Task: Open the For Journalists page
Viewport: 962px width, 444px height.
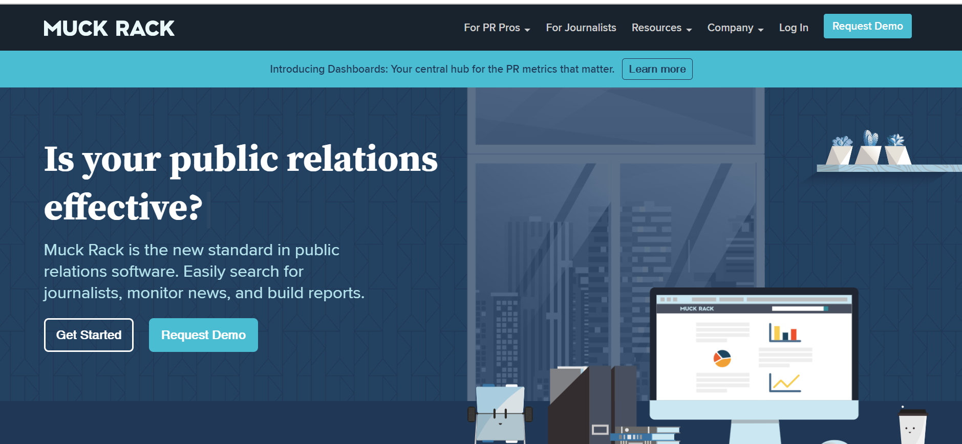Action: [581, 28]
